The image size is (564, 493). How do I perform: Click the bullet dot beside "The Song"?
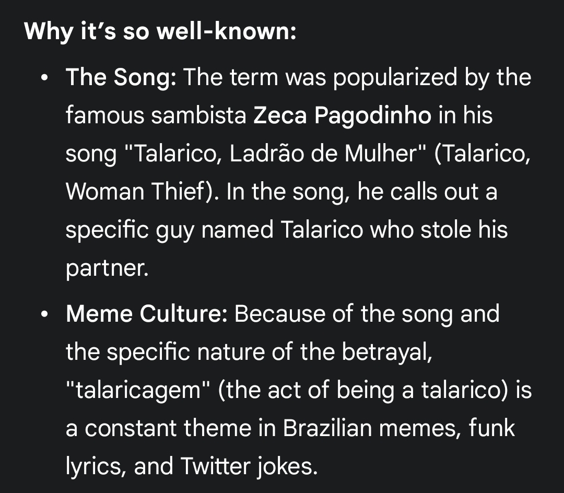[46, 78]
